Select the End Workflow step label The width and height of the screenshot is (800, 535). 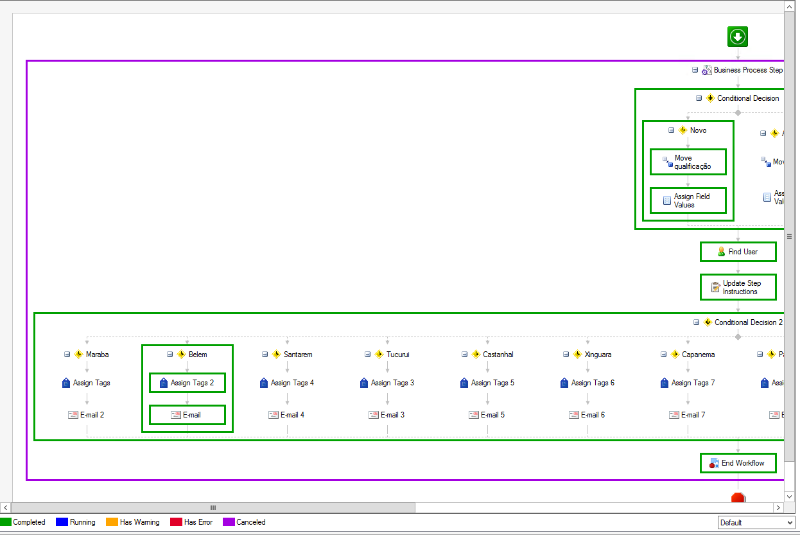point(743,463)
